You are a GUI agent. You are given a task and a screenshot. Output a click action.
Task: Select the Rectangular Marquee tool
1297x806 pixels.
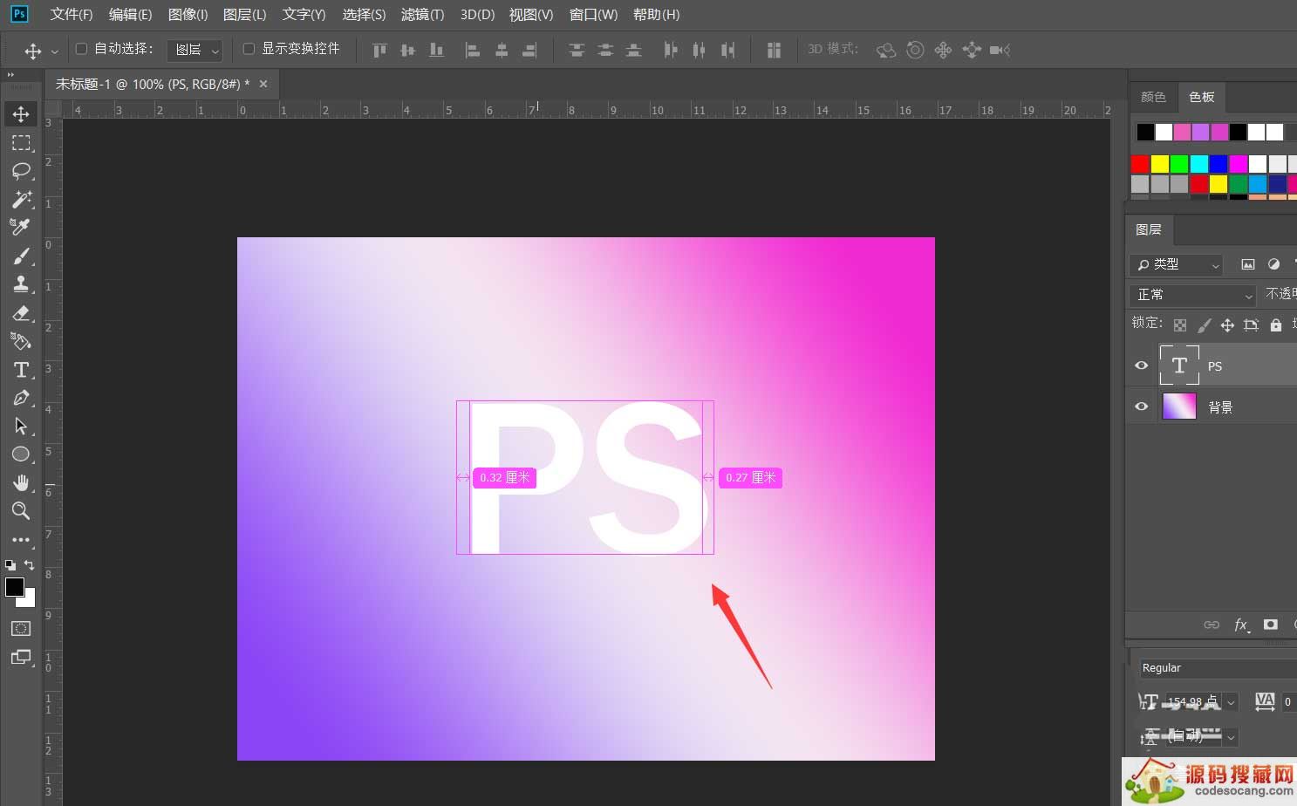pyautogui.click(x=21, y=143)
